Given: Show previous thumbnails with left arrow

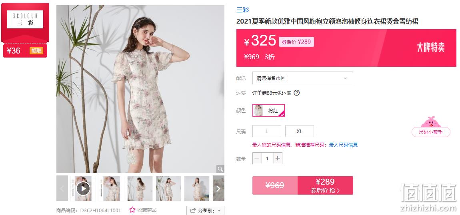Looking at the screenshot, I should coord(62,188).
